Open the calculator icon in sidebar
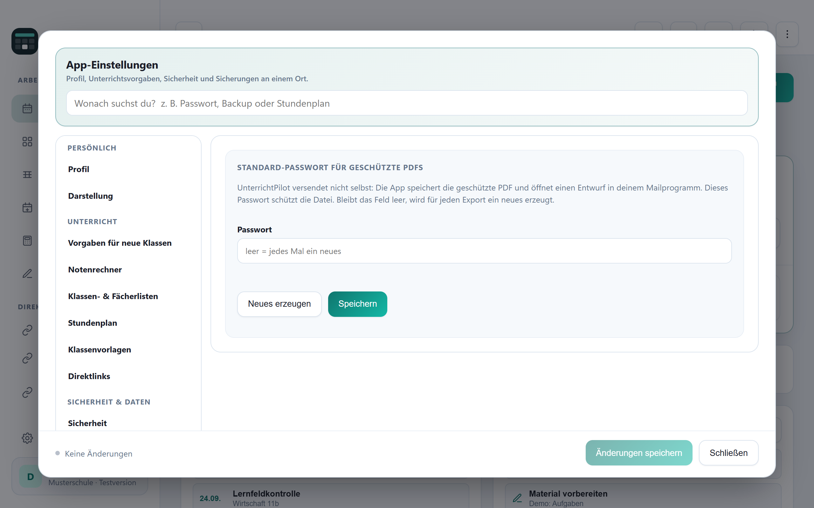Screen dimensions: 814x508 click(x=27, y=241)
